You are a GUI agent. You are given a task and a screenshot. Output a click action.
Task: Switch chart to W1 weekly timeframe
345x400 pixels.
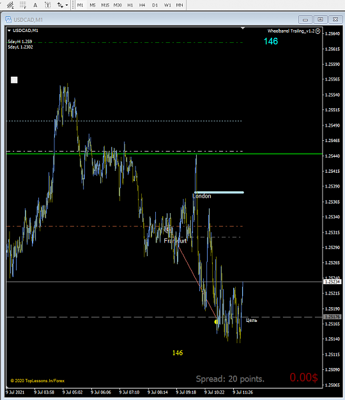click(x=167, y=5)
